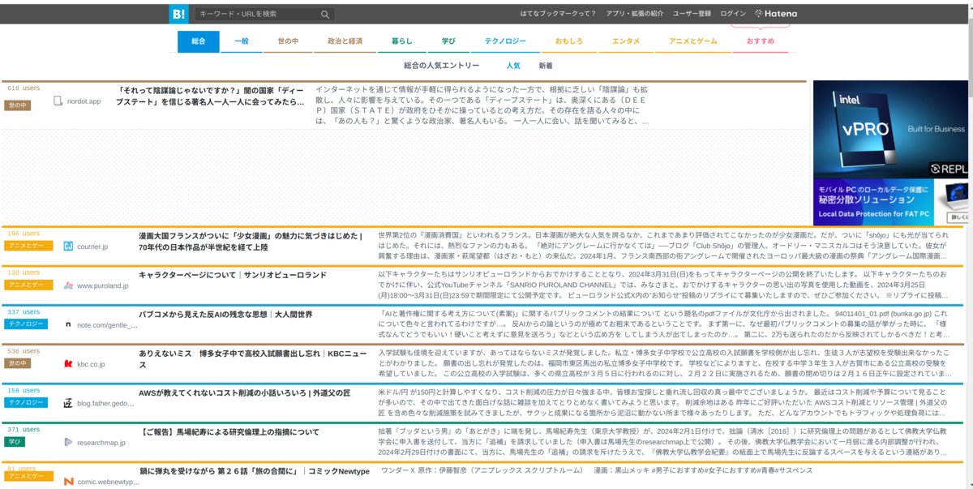Click the テクノロジー tag on the 337 users entry
Image resolution: width=973 pixels, height=489 pixels.
(x=25, y=324)
